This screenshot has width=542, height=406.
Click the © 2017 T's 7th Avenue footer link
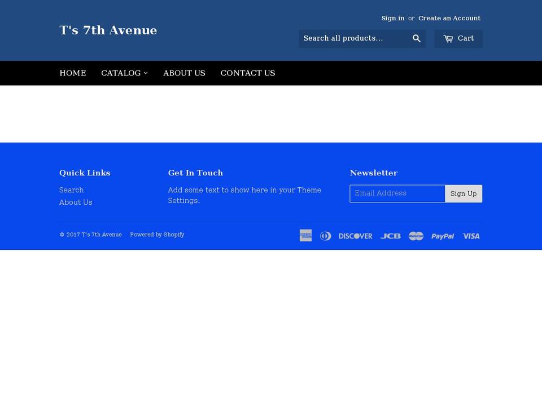tap(90, 235)
